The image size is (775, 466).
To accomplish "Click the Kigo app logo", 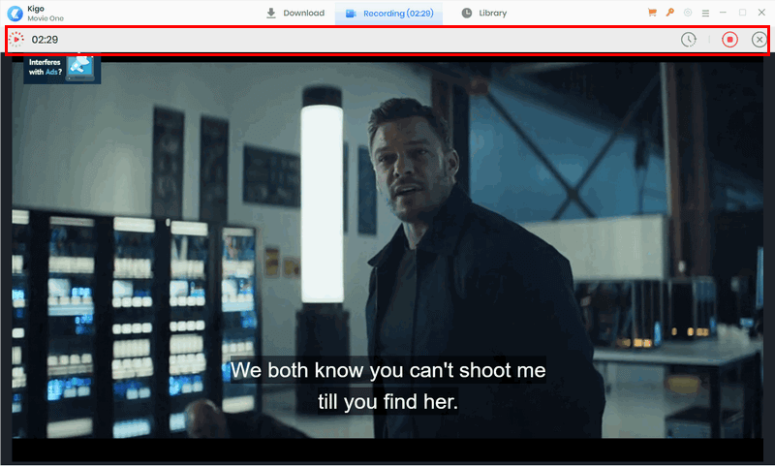I will pyautogui.click(x=15, y=14).
